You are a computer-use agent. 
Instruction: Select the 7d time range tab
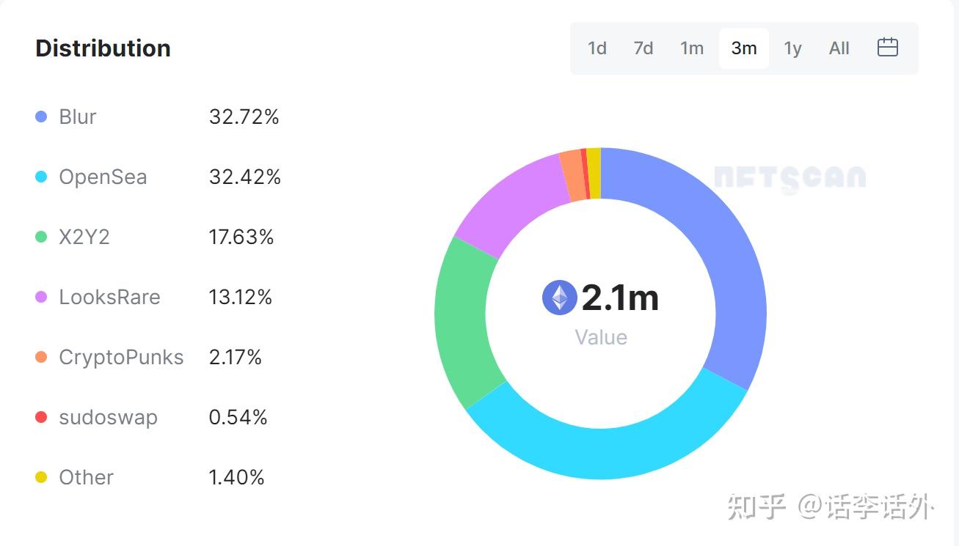click(x=643, y=48)
